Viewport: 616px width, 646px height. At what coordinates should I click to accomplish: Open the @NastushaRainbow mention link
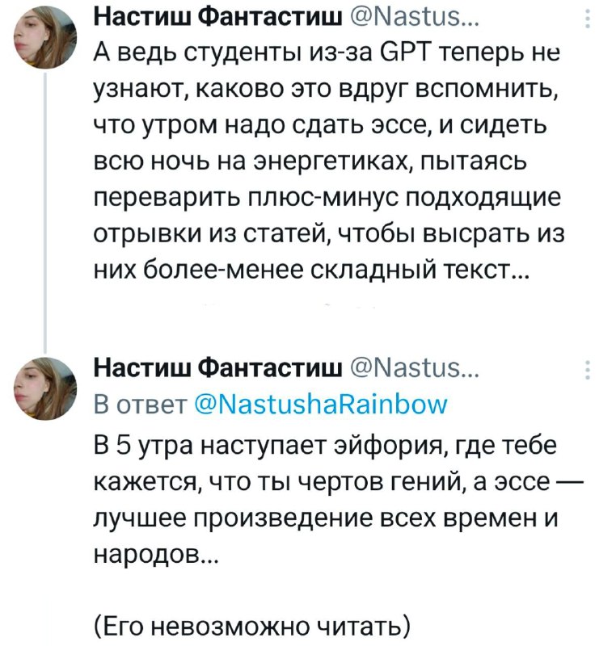coord(319,404)
